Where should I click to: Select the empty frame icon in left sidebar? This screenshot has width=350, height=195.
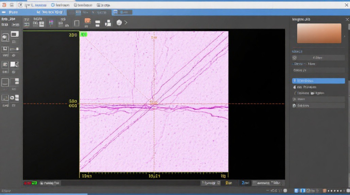click(x=5, y=82)
